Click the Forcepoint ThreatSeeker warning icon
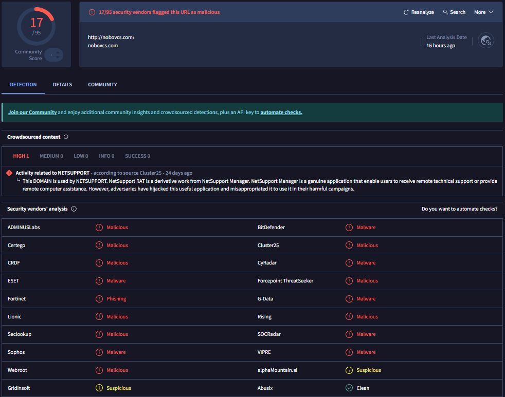 click(x=349, y=281)
